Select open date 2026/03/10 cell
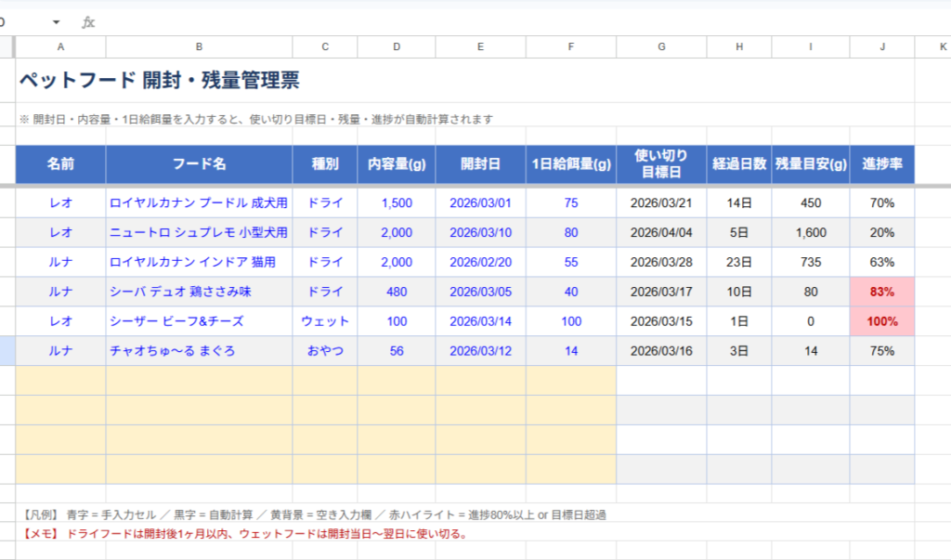 click(x=480, y=232)
